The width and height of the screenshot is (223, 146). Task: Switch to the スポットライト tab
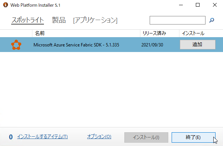(28, 20)
